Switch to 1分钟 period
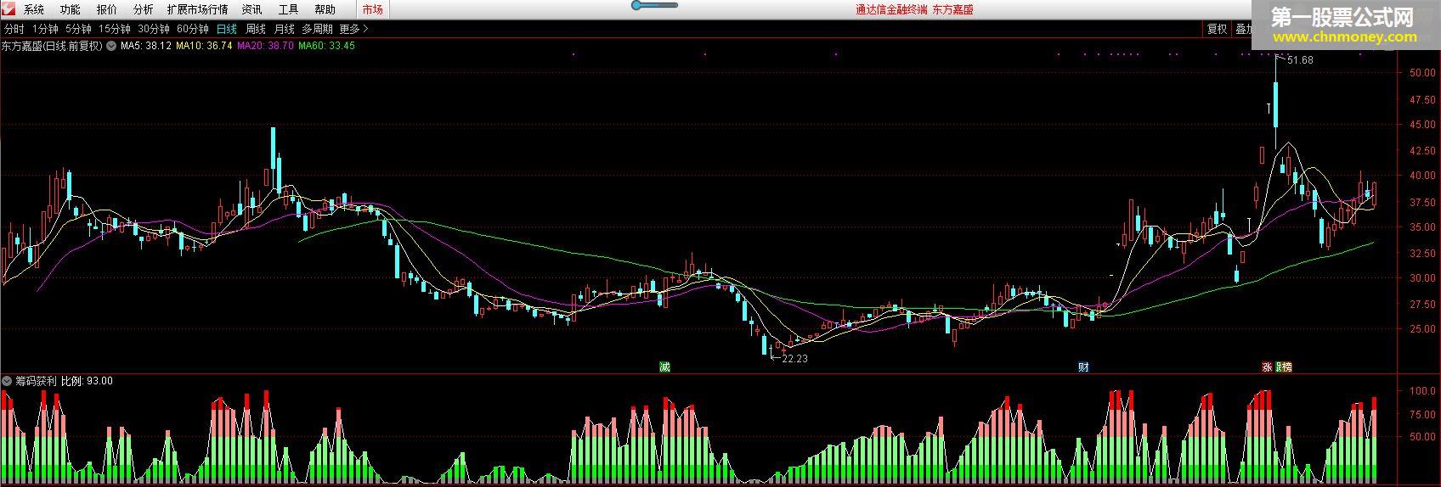Image resolution: width=1441 pixels, height=487 pixels. (45, 29)
